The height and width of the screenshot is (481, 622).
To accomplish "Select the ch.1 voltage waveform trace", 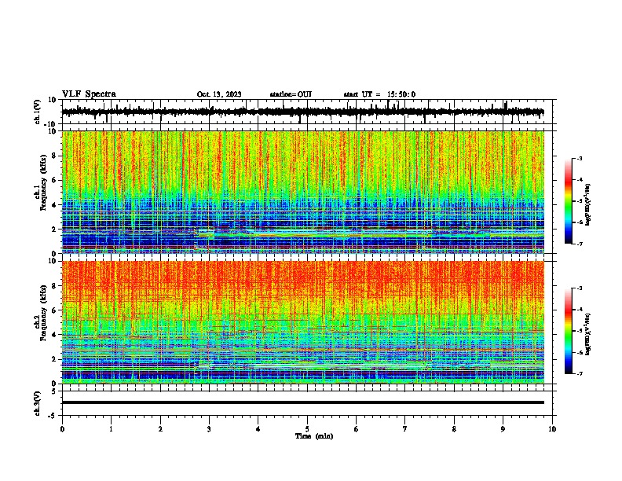I will tap(302, 112).
